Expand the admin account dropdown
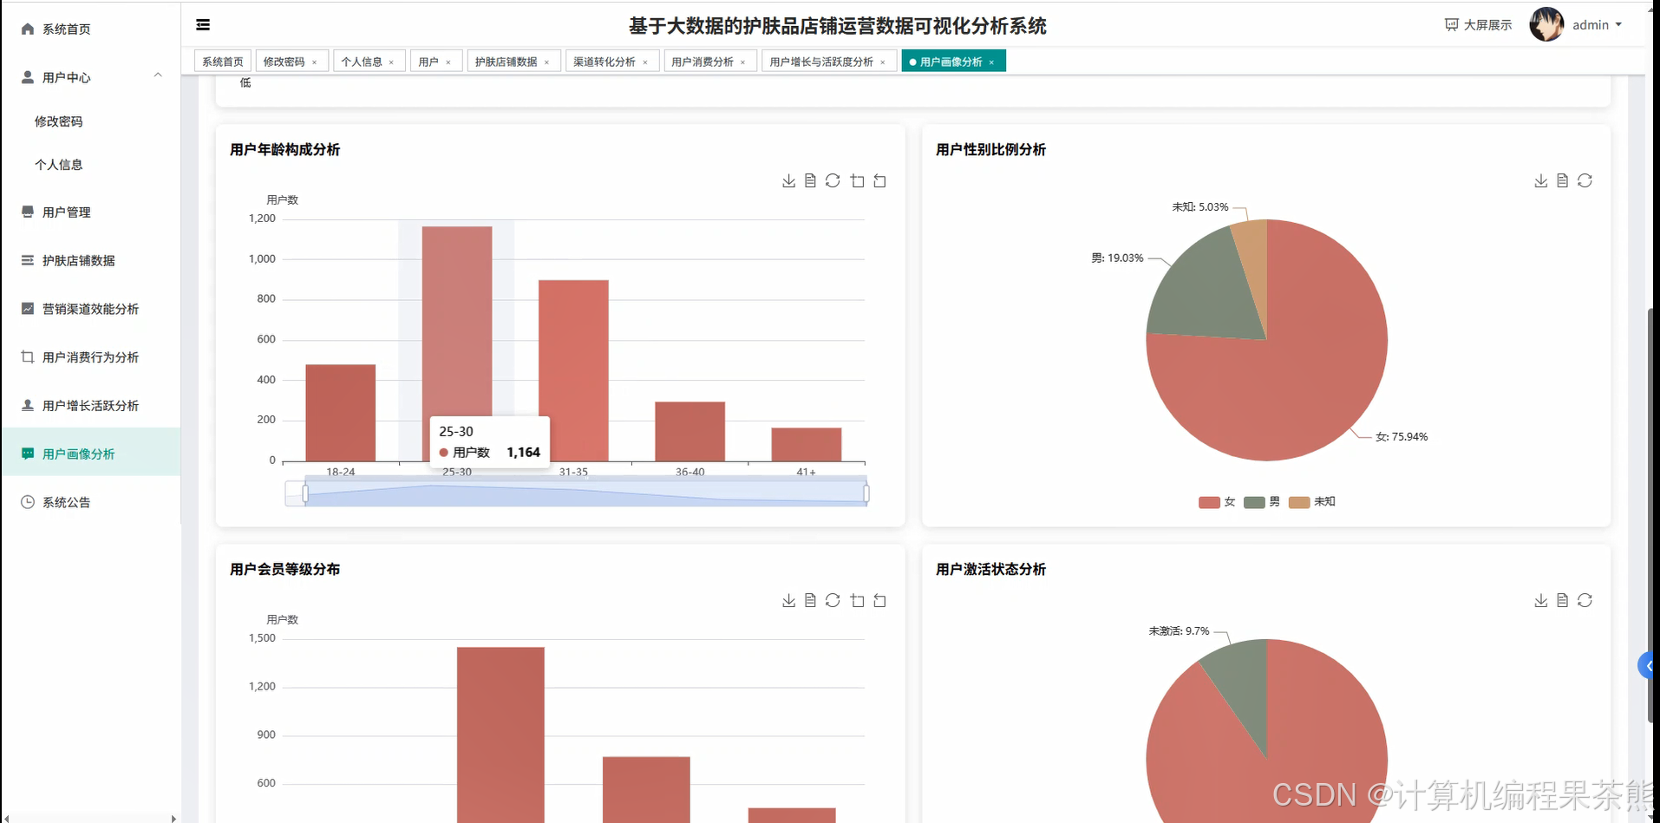 [x=1597, y=25]
